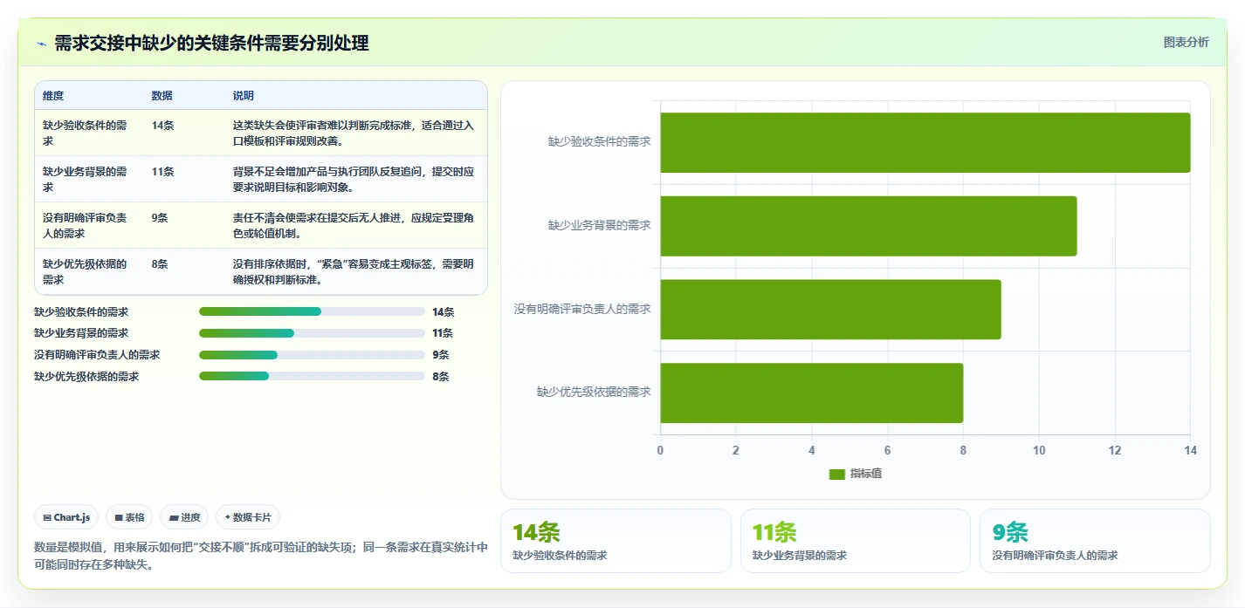Viewport: 1245px width, 608px height.
Task: Click the footnote starting 数量是模拟值
Action: [261, 556]
